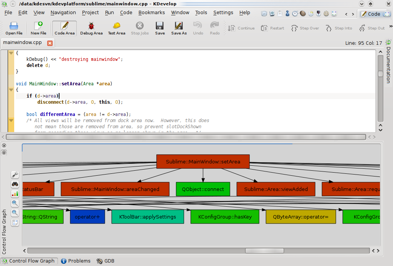Toggle floating mode of the graph panel
Screen dimensions: 393x266
pyautogui.click(x=4, y=153)
